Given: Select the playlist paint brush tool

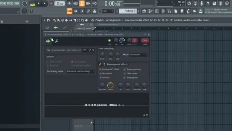Looking at the screenshot, I should click(x=59, y=20).
